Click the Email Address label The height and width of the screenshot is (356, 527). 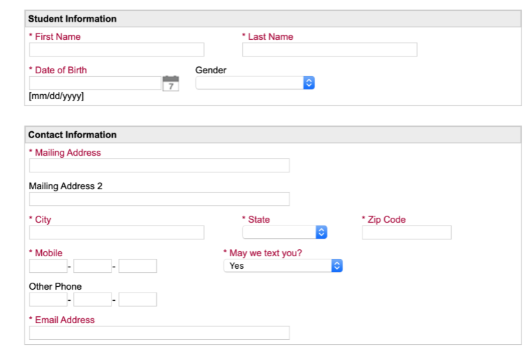(x=62, y=320)
